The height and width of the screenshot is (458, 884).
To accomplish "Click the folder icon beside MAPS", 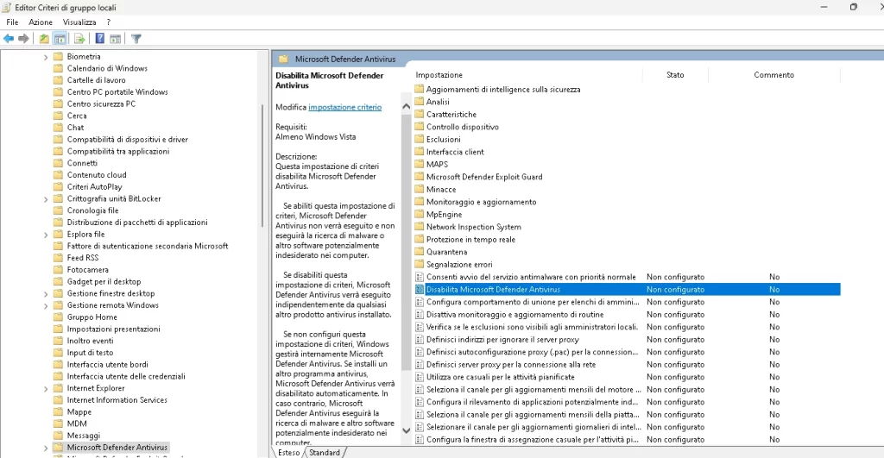I will [419, 164].
